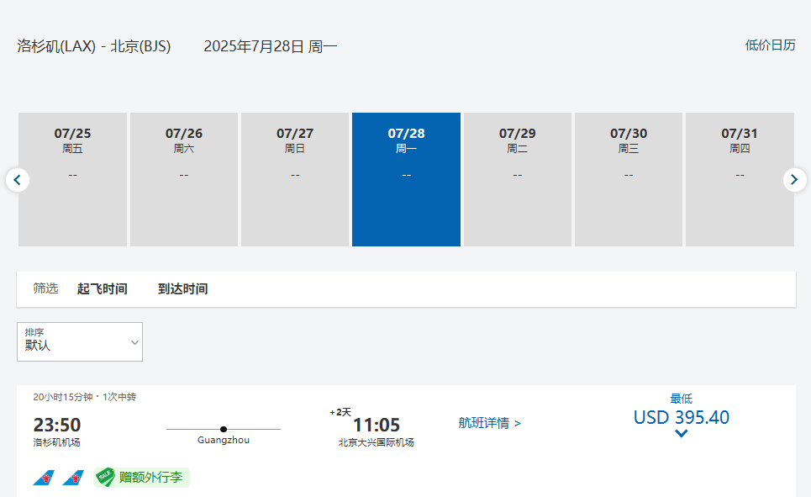
Task: Click the Guangzhou stopover dot
Action: click(x=224, y=429)
